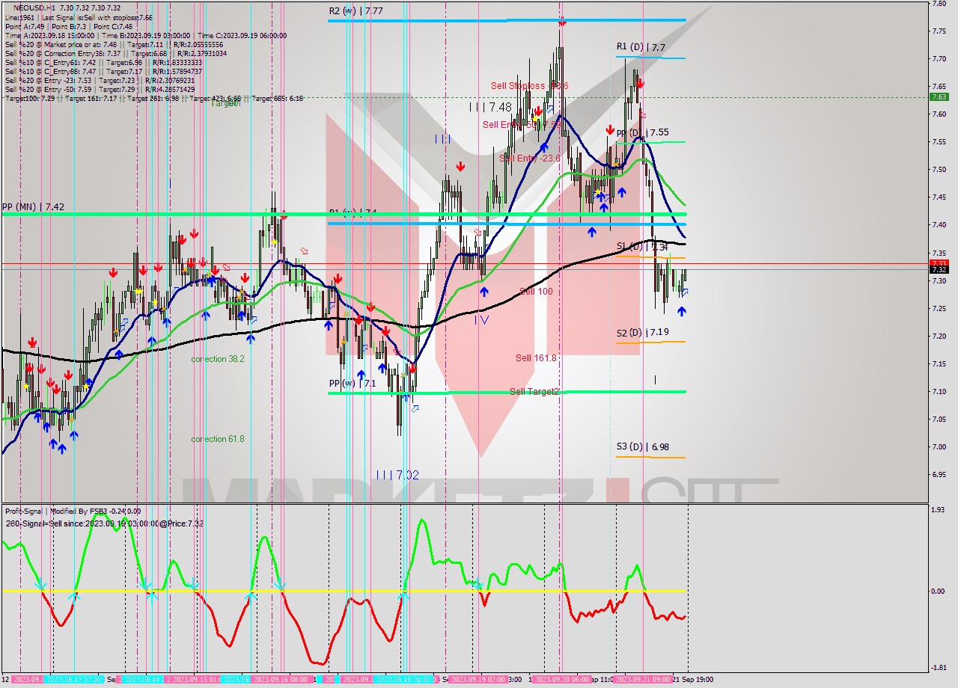Click the 'Sell Target2' annotation
Image resolution: width=958 pixels, height=688 pixels.
(534, 391)
